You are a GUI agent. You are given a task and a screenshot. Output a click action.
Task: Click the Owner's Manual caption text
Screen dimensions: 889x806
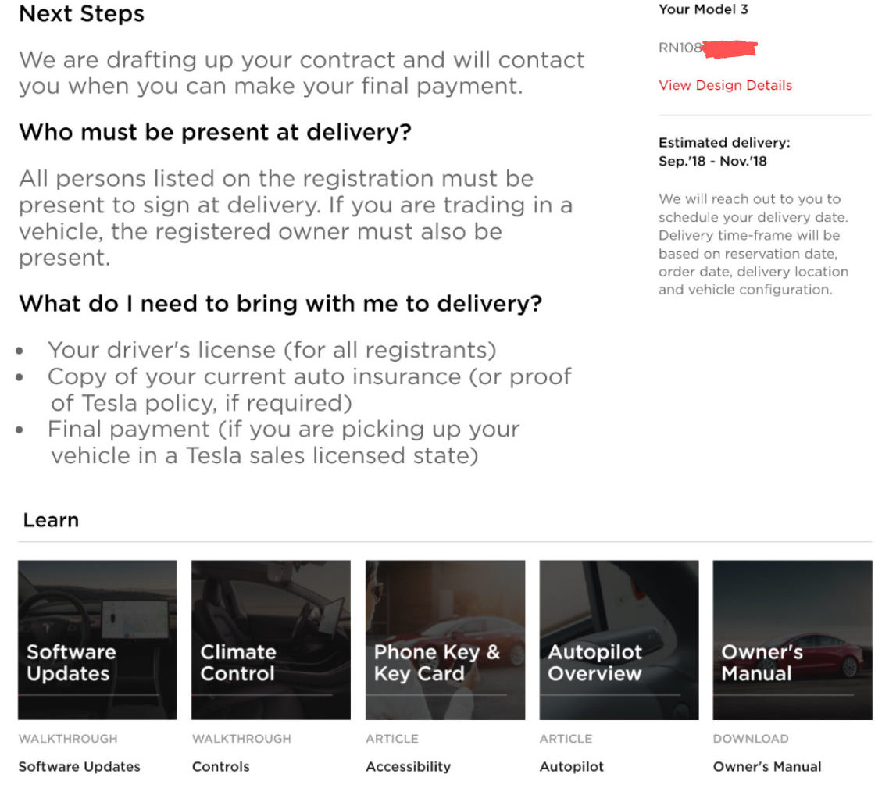(767, 766)
